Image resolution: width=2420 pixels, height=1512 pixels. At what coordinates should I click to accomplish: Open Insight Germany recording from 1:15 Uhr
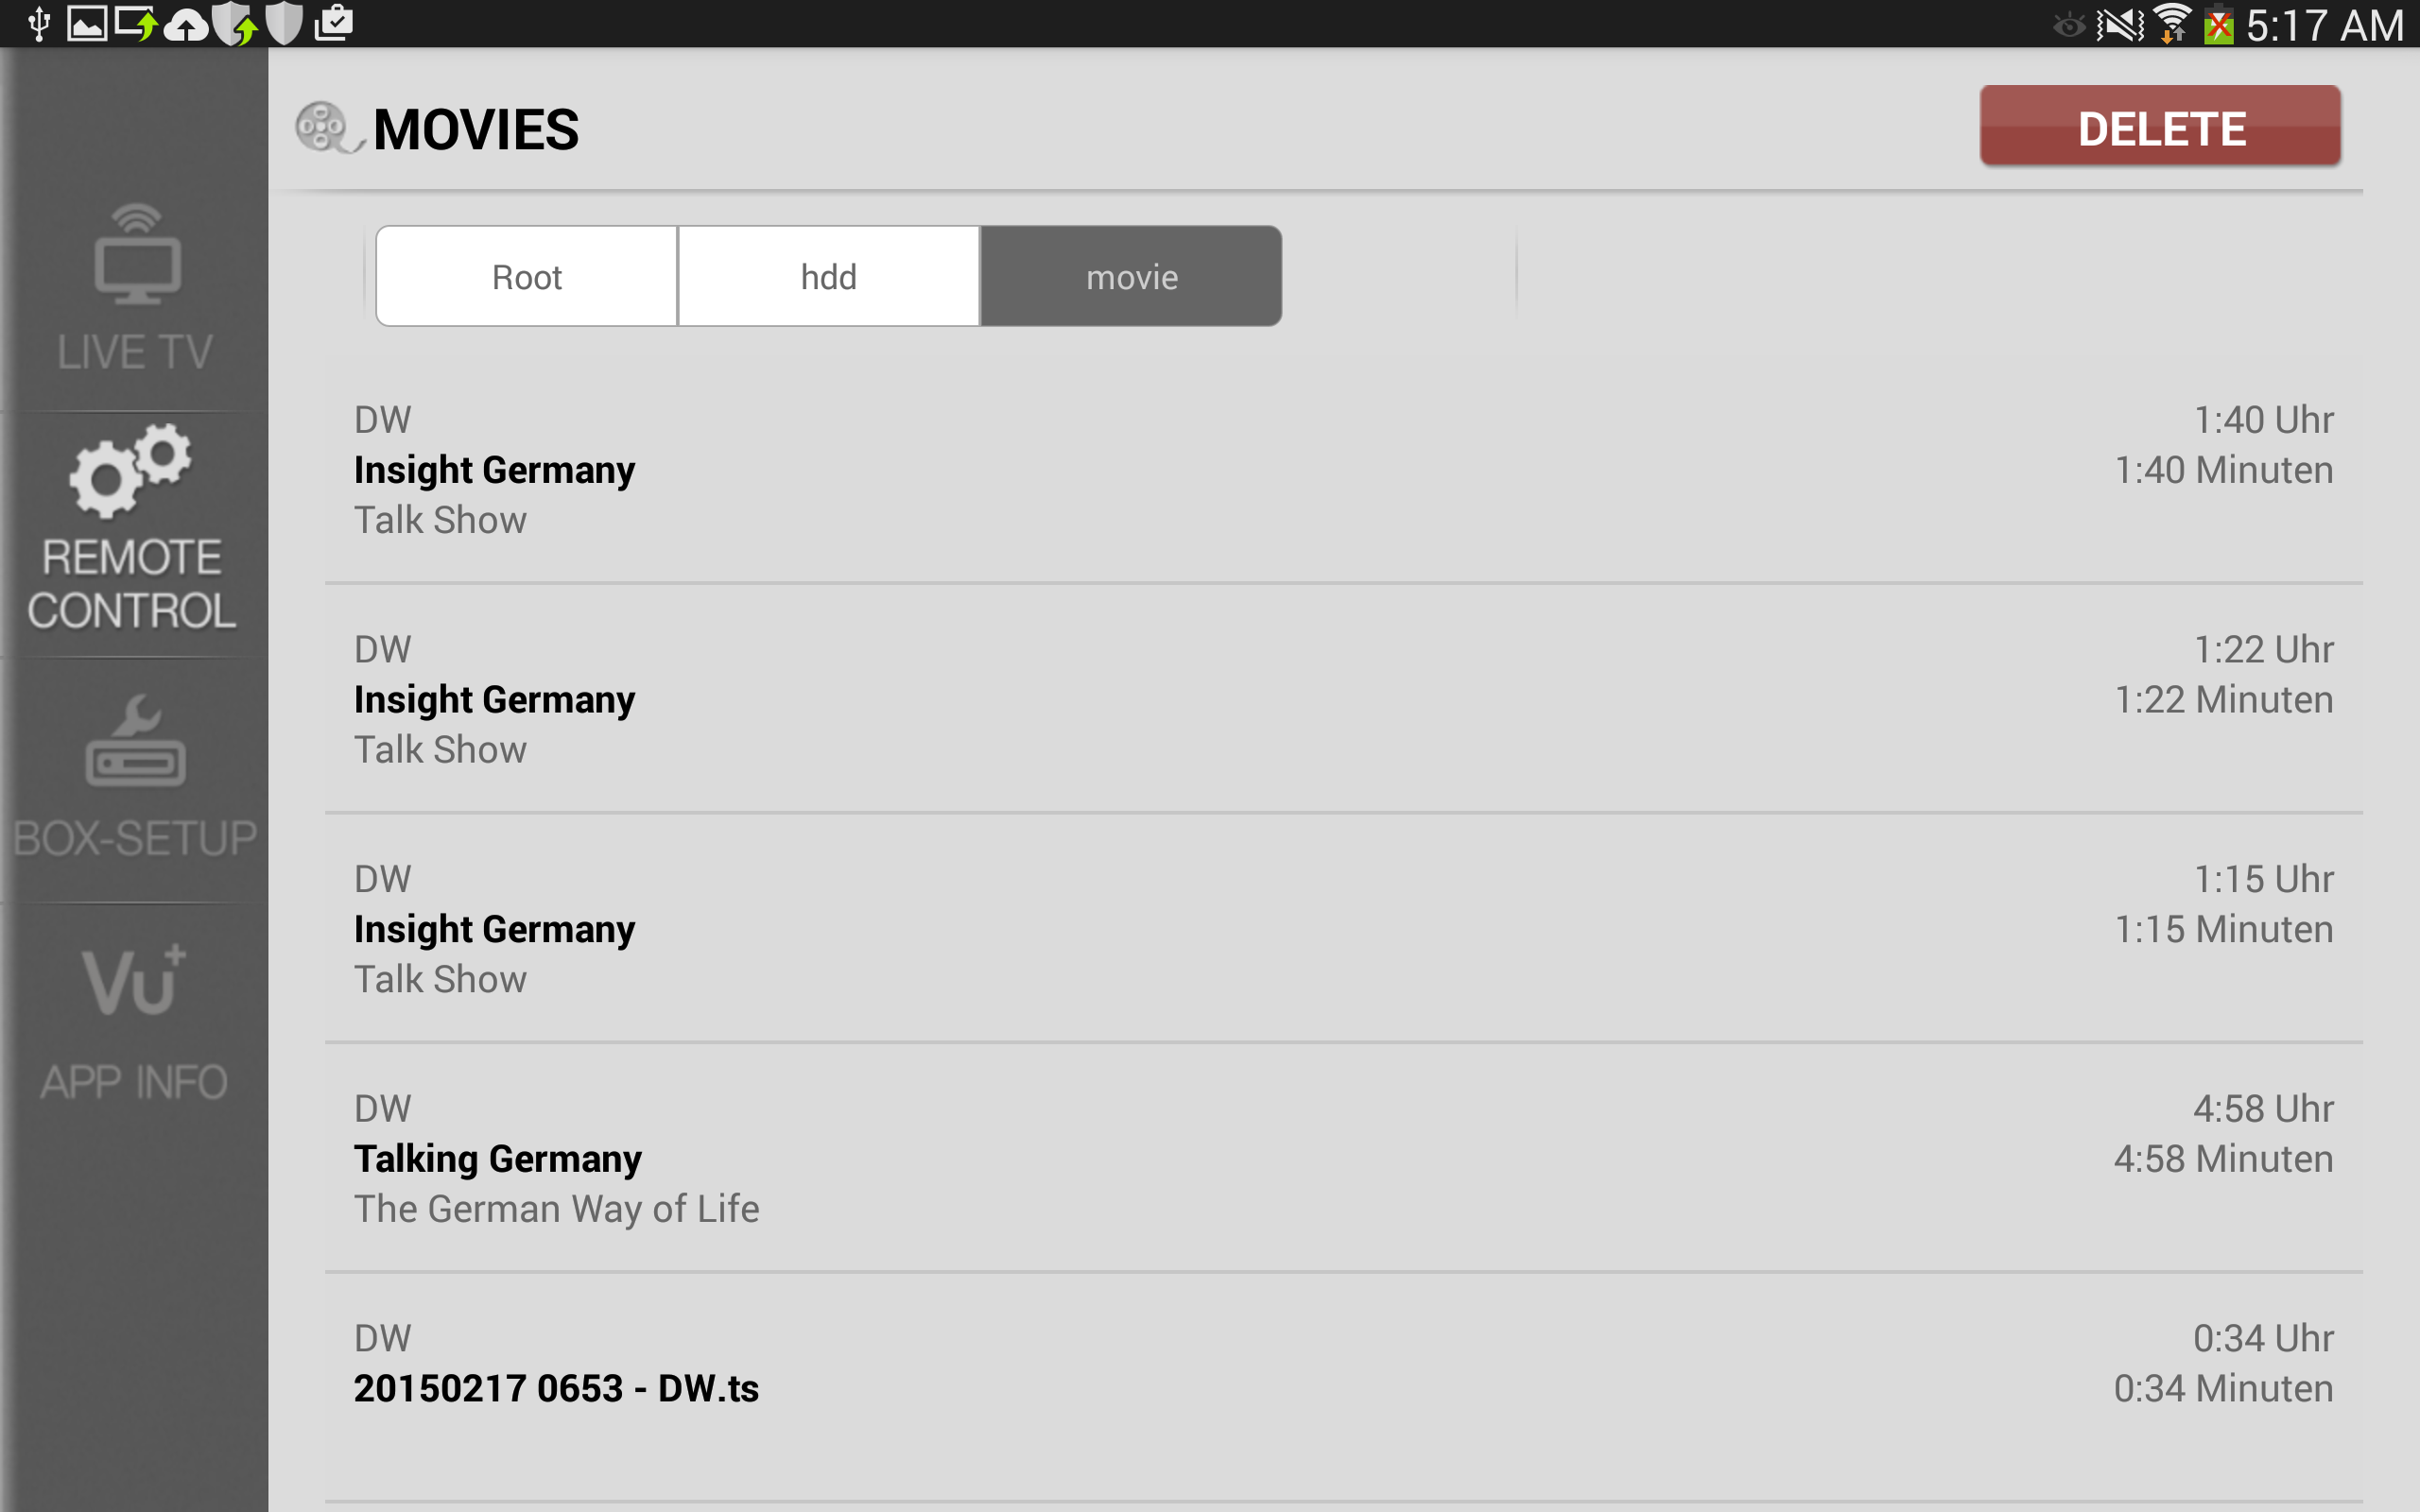click(1342, 929)
